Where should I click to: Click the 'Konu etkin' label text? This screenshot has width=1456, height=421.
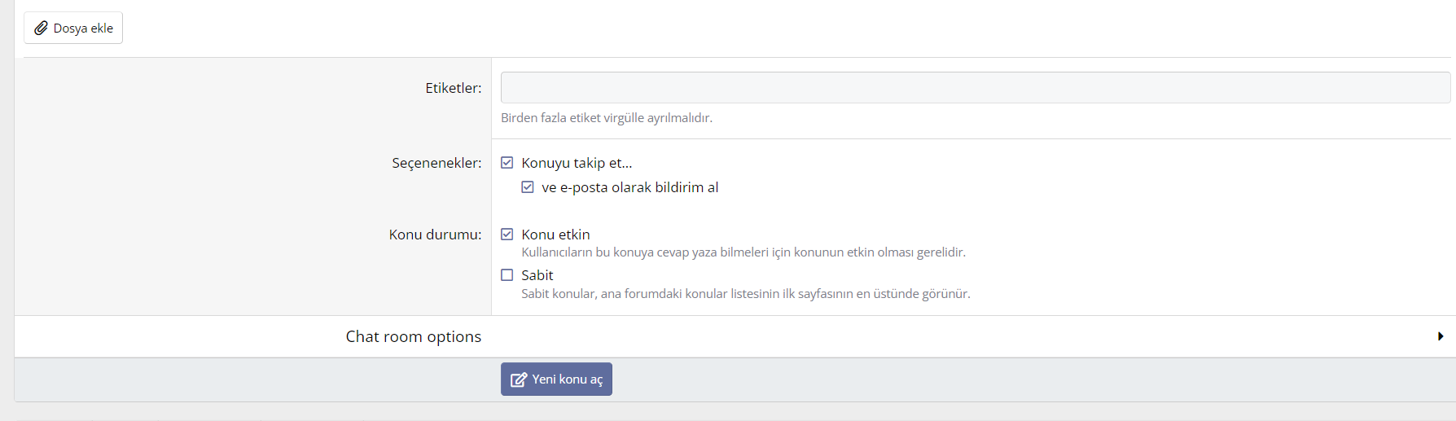[555, 235]
